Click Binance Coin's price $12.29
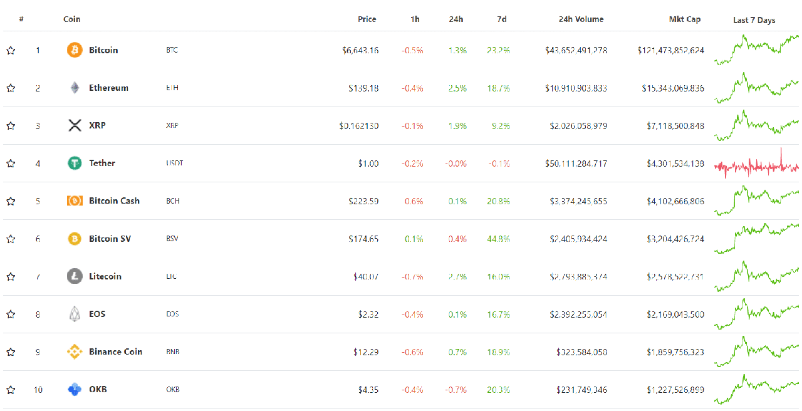Image resolution: width=802 pixels, height=411 pixels. pyautogui.click(x=366, y=352)
